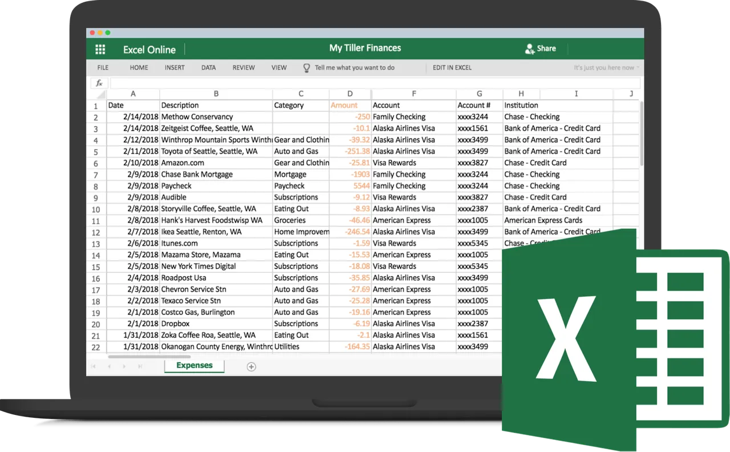Click Methow Conservancy cell
The image size is (730, 452).
coord(216,116)
